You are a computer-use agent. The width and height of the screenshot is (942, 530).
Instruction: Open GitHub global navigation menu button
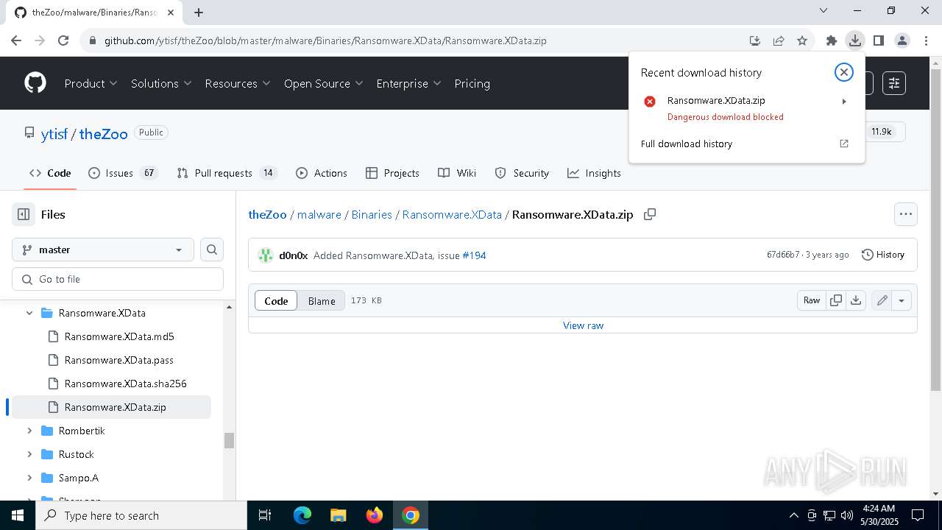tap(894, 83)
